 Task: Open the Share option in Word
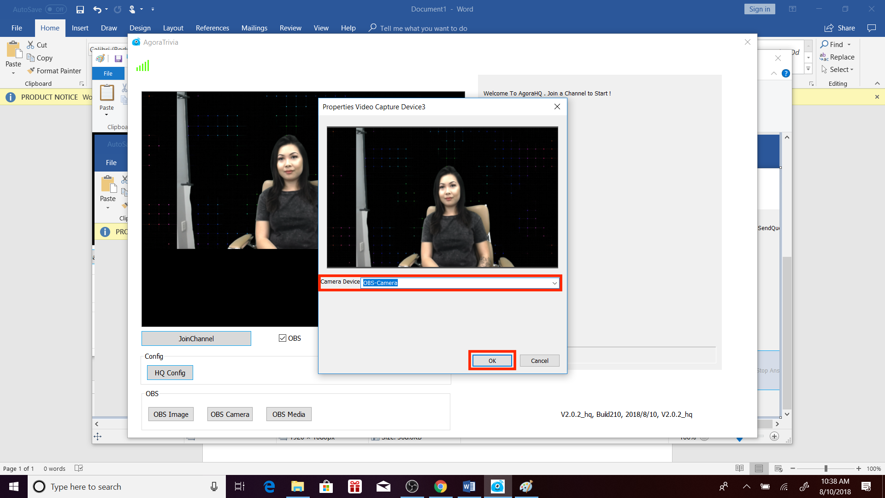click(840, 28)
